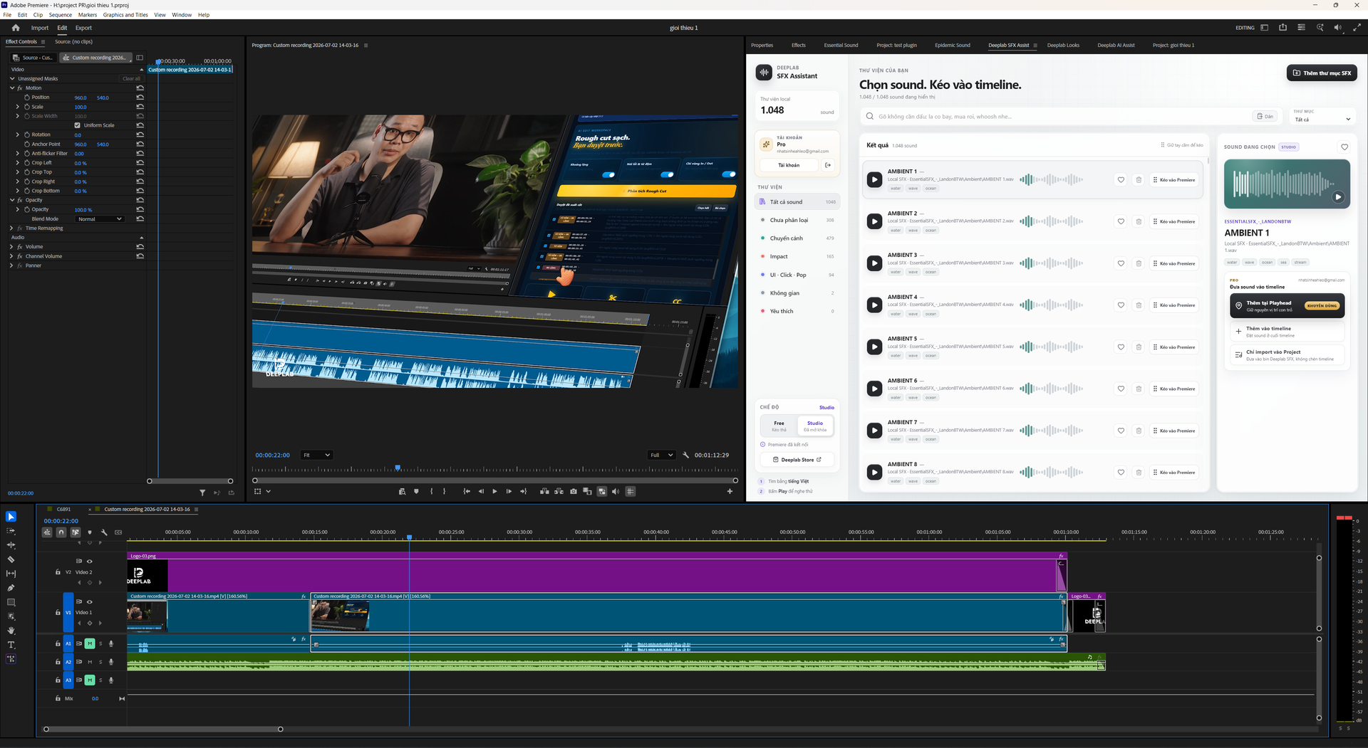Toggle solo on audio track A2

100,662
